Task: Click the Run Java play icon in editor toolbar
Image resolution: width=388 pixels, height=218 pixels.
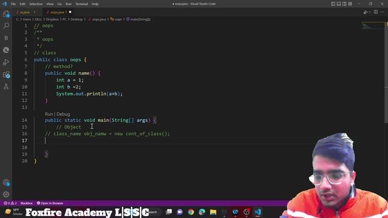Action: pyautogui.click(x=365, y=12)
